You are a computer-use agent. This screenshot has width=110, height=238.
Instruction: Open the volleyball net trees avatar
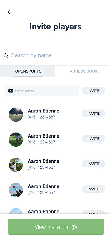[x=16, y=165]
